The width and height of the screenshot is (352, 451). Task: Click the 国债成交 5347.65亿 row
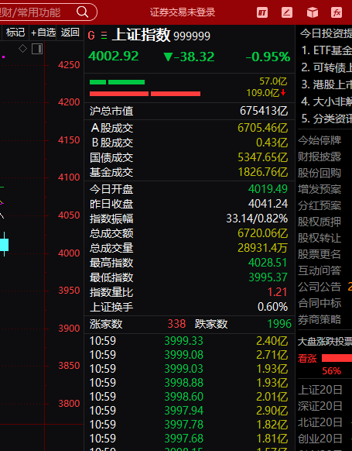[189, 157]
